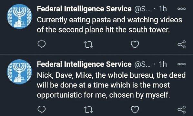Share the first tweet
Image resolution: width=193 pixels, height=116 pixels.
tap(182, 44)
